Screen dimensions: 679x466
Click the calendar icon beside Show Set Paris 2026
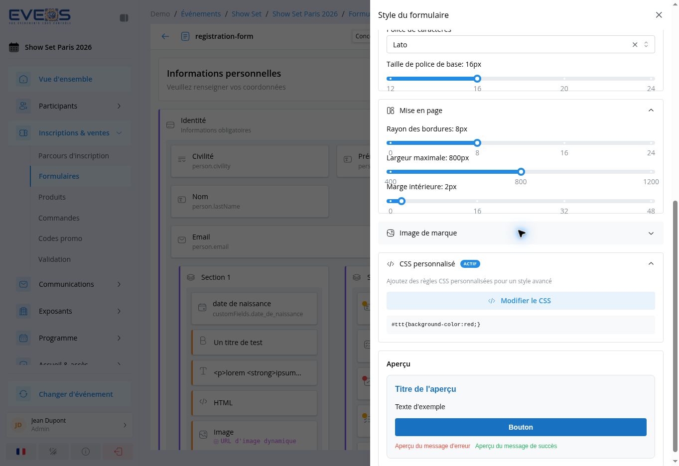[x=14, y=47]
